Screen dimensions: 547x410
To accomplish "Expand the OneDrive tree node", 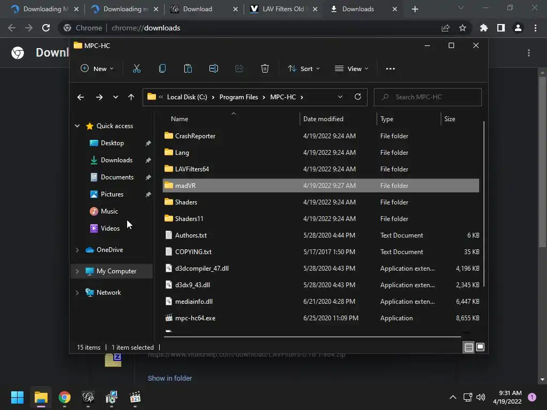I will pyautogui.click(x=77, y=250).
